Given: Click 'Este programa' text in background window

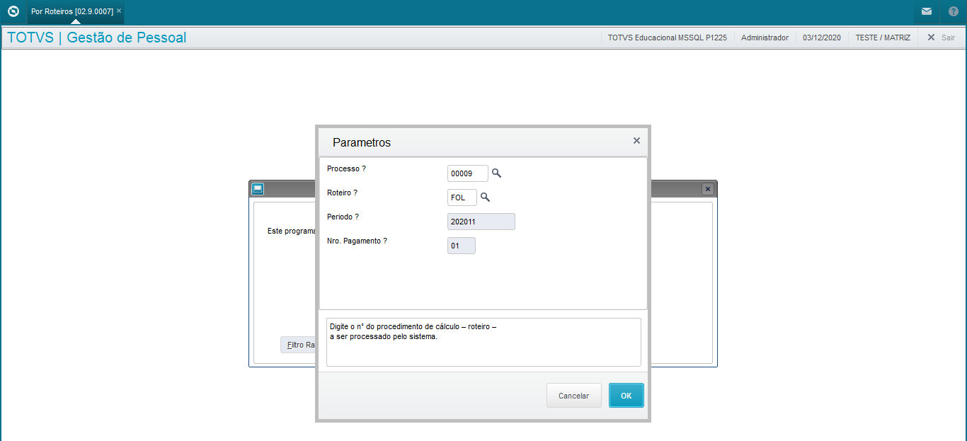Looking at the screenshot, I should pos(291,231).
